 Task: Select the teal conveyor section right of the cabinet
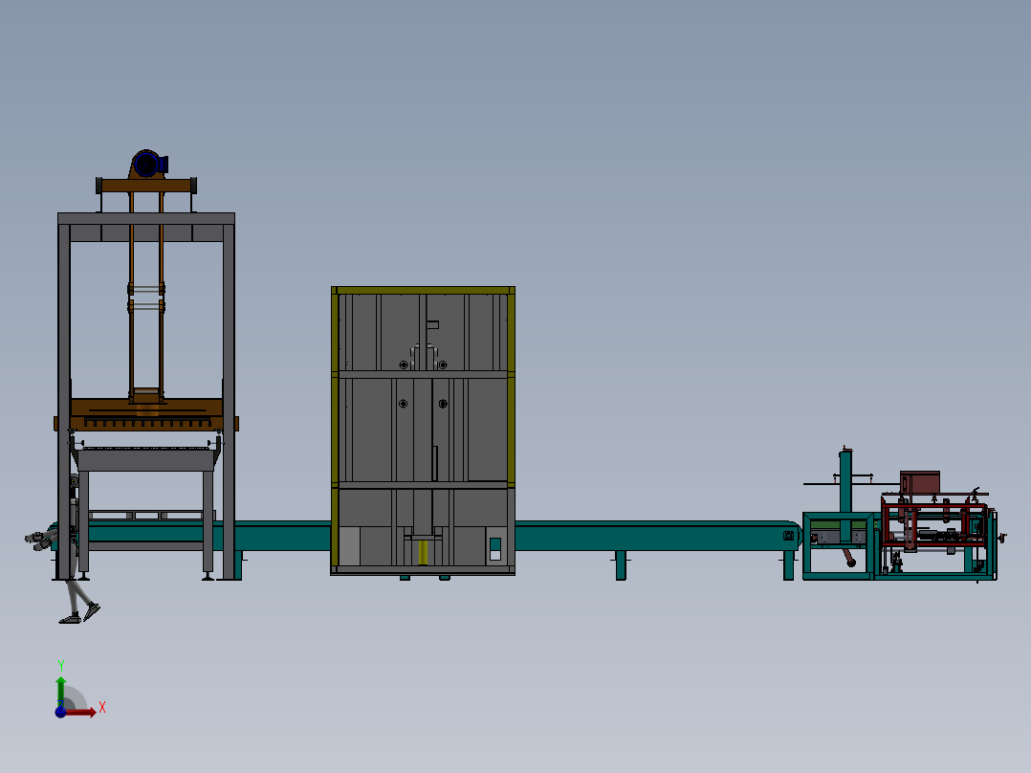[658, 536]
